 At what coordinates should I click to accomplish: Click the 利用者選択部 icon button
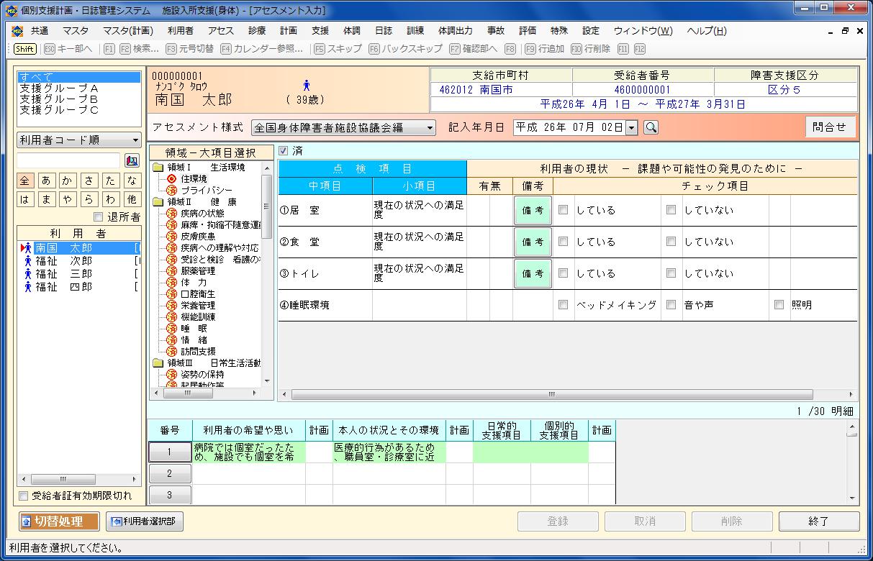145,521
